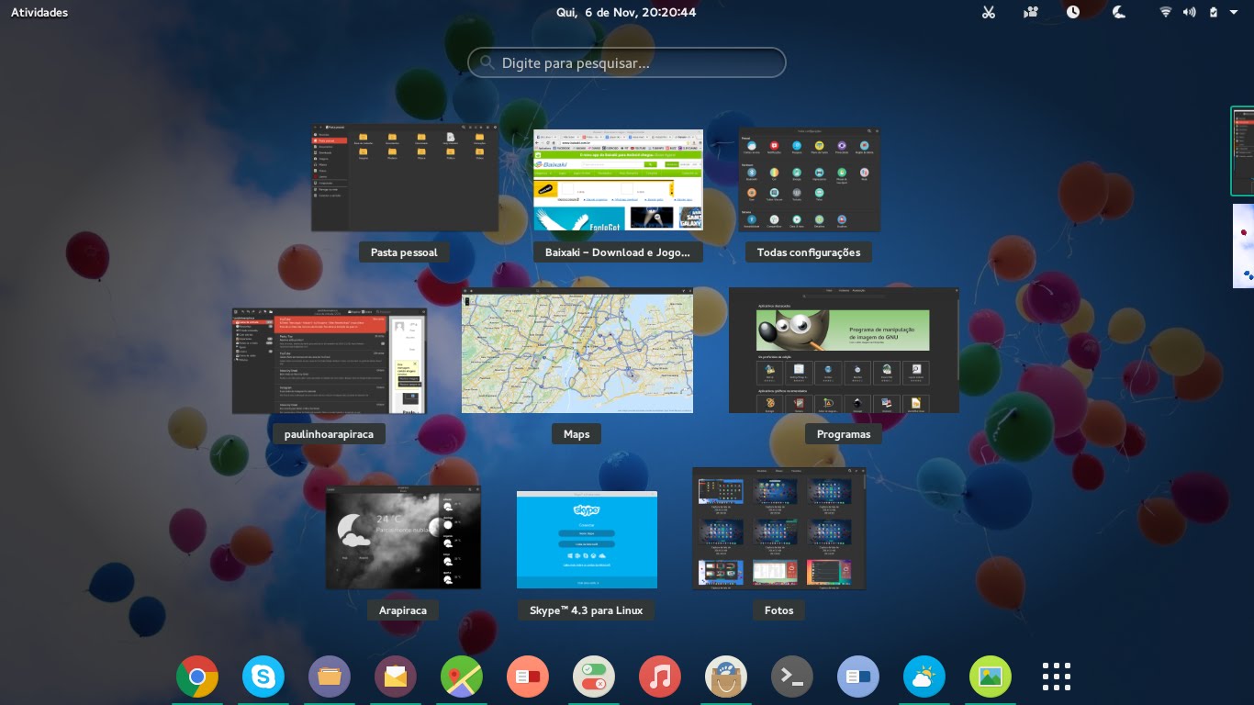Open the app grid with the dots button
This screenshot has width=1254, height=705.
coord(1057,677)
